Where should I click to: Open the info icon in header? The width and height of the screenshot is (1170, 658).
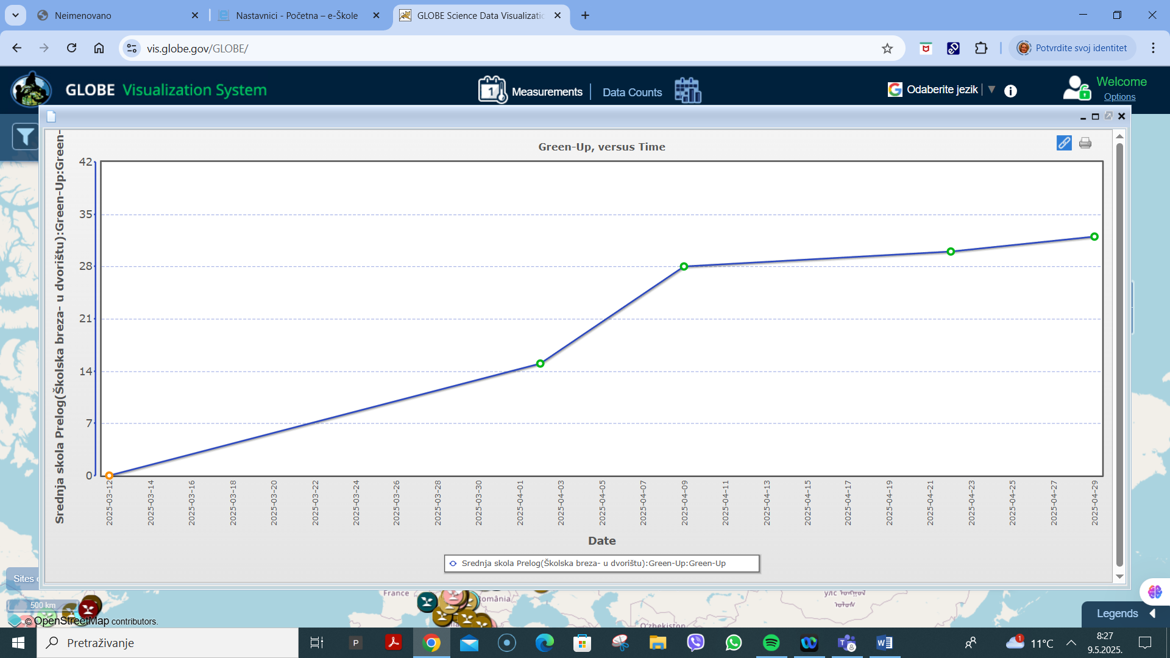tap(1010, 91)
